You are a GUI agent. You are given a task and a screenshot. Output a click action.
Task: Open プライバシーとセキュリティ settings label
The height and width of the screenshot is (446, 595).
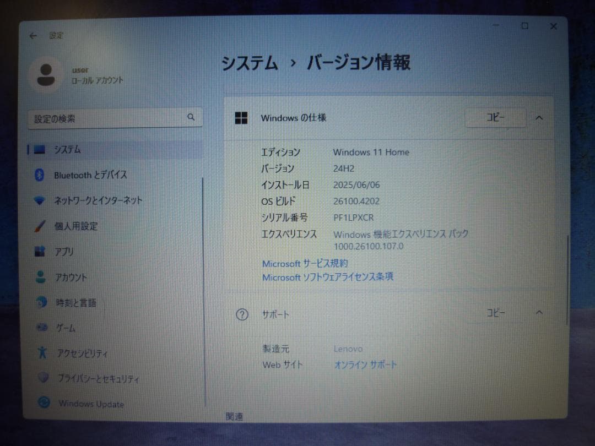[98, 378]
